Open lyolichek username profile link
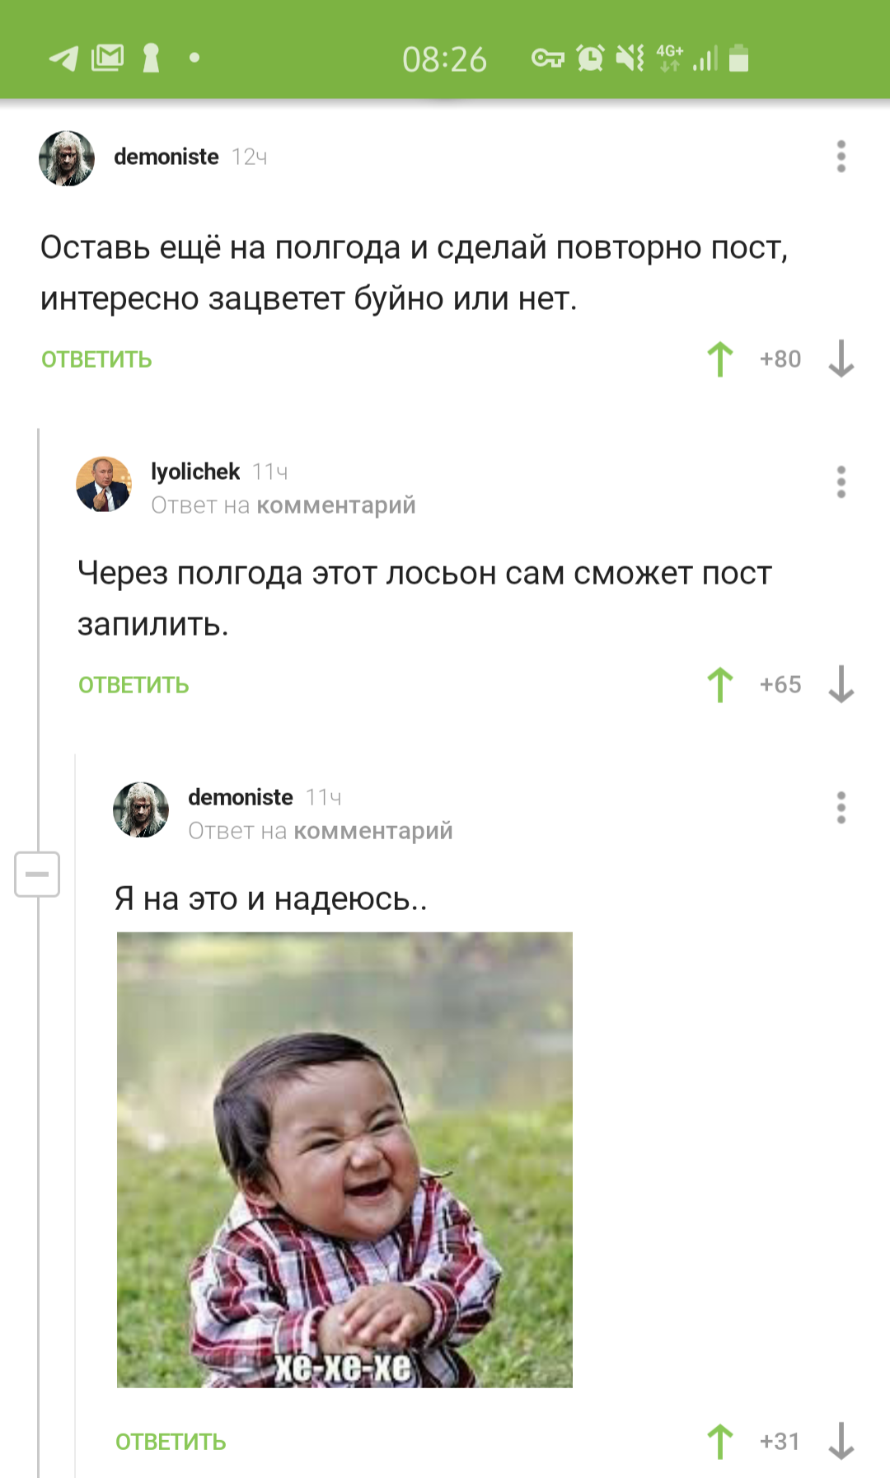This screenshot has width=890, height=1478. (x=195, y=472)
